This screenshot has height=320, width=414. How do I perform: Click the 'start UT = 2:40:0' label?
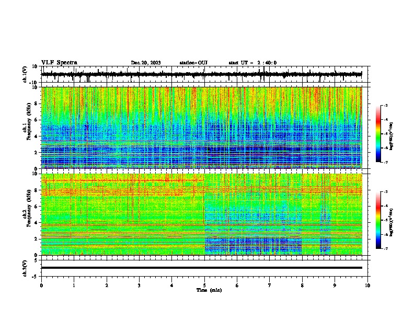coord(252,63)
